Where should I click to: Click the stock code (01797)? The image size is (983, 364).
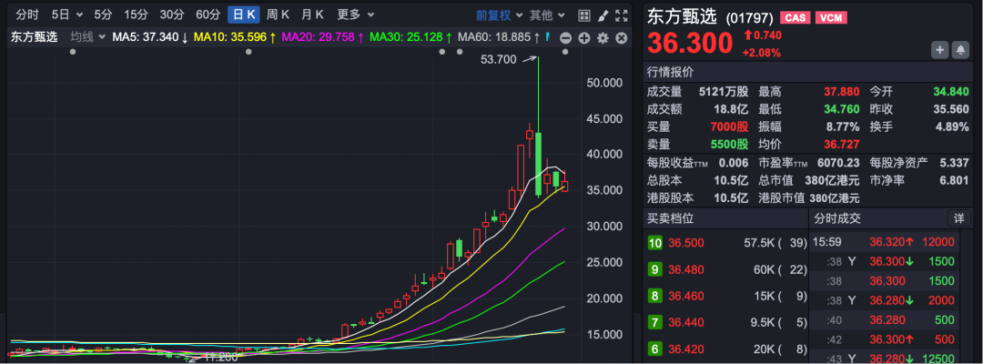point(750,18)
